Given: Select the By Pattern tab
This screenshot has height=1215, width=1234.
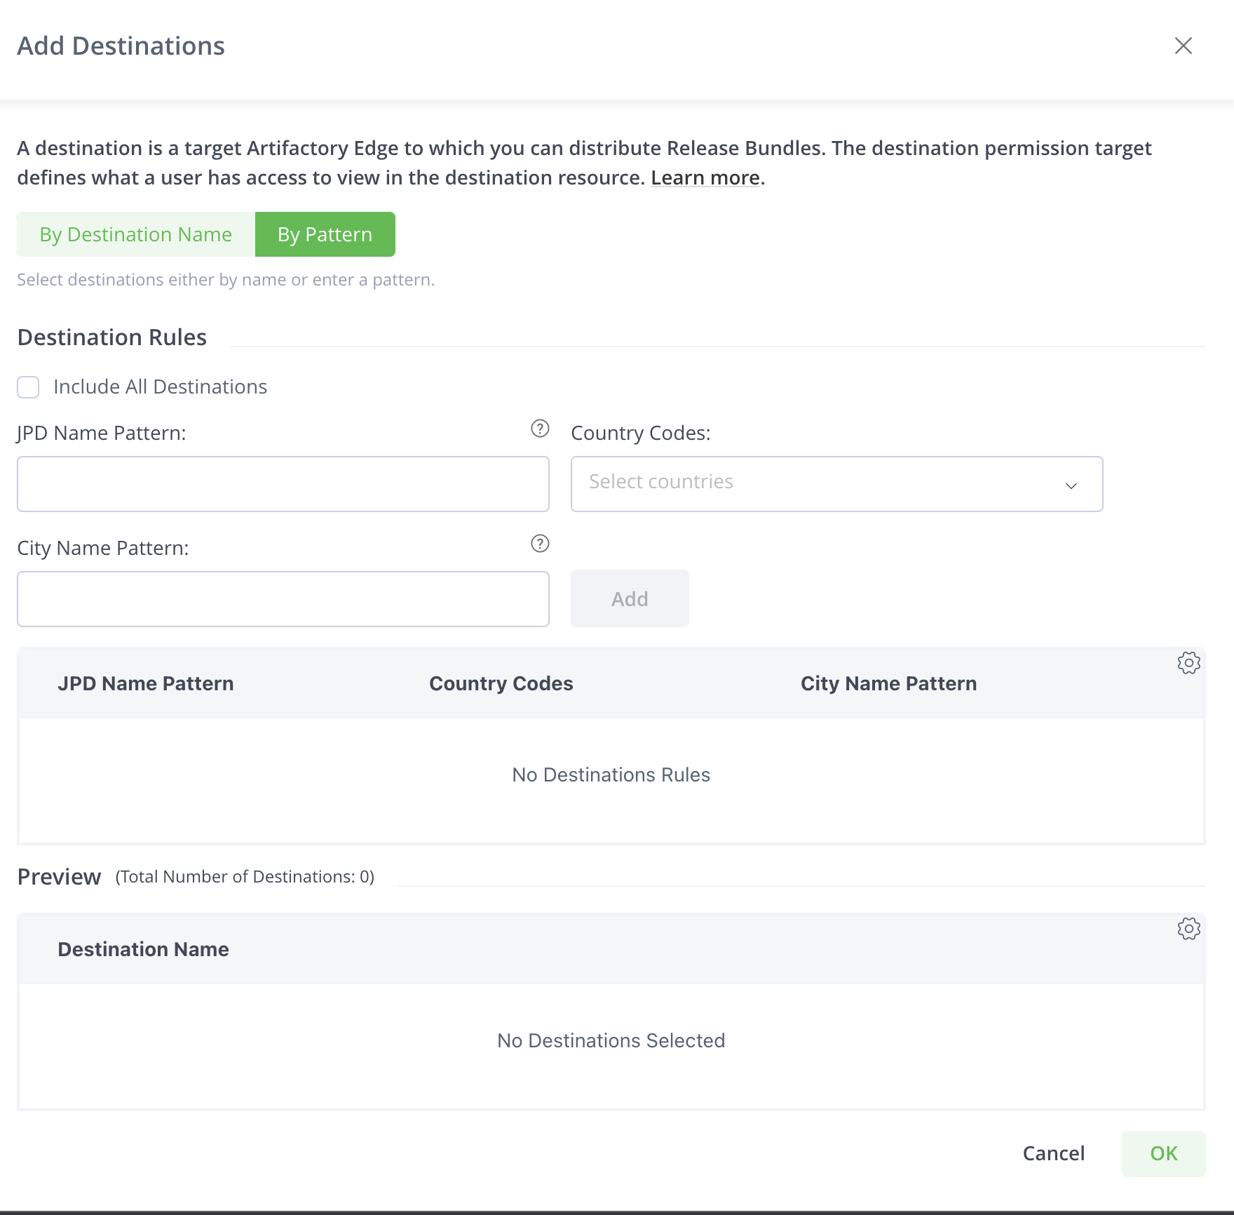Looking at the screenshot, I should [325, 234].
